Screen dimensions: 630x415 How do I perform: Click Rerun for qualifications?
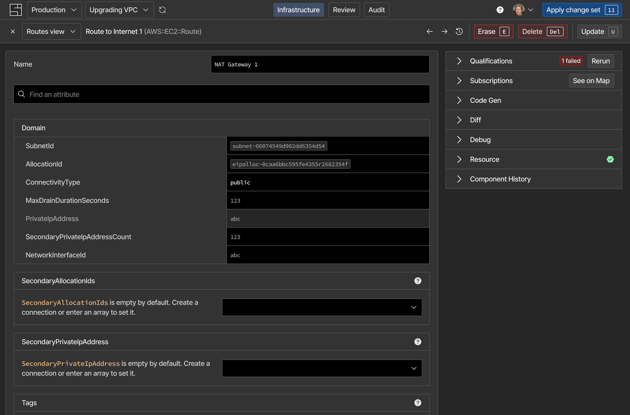pos(600,61)
